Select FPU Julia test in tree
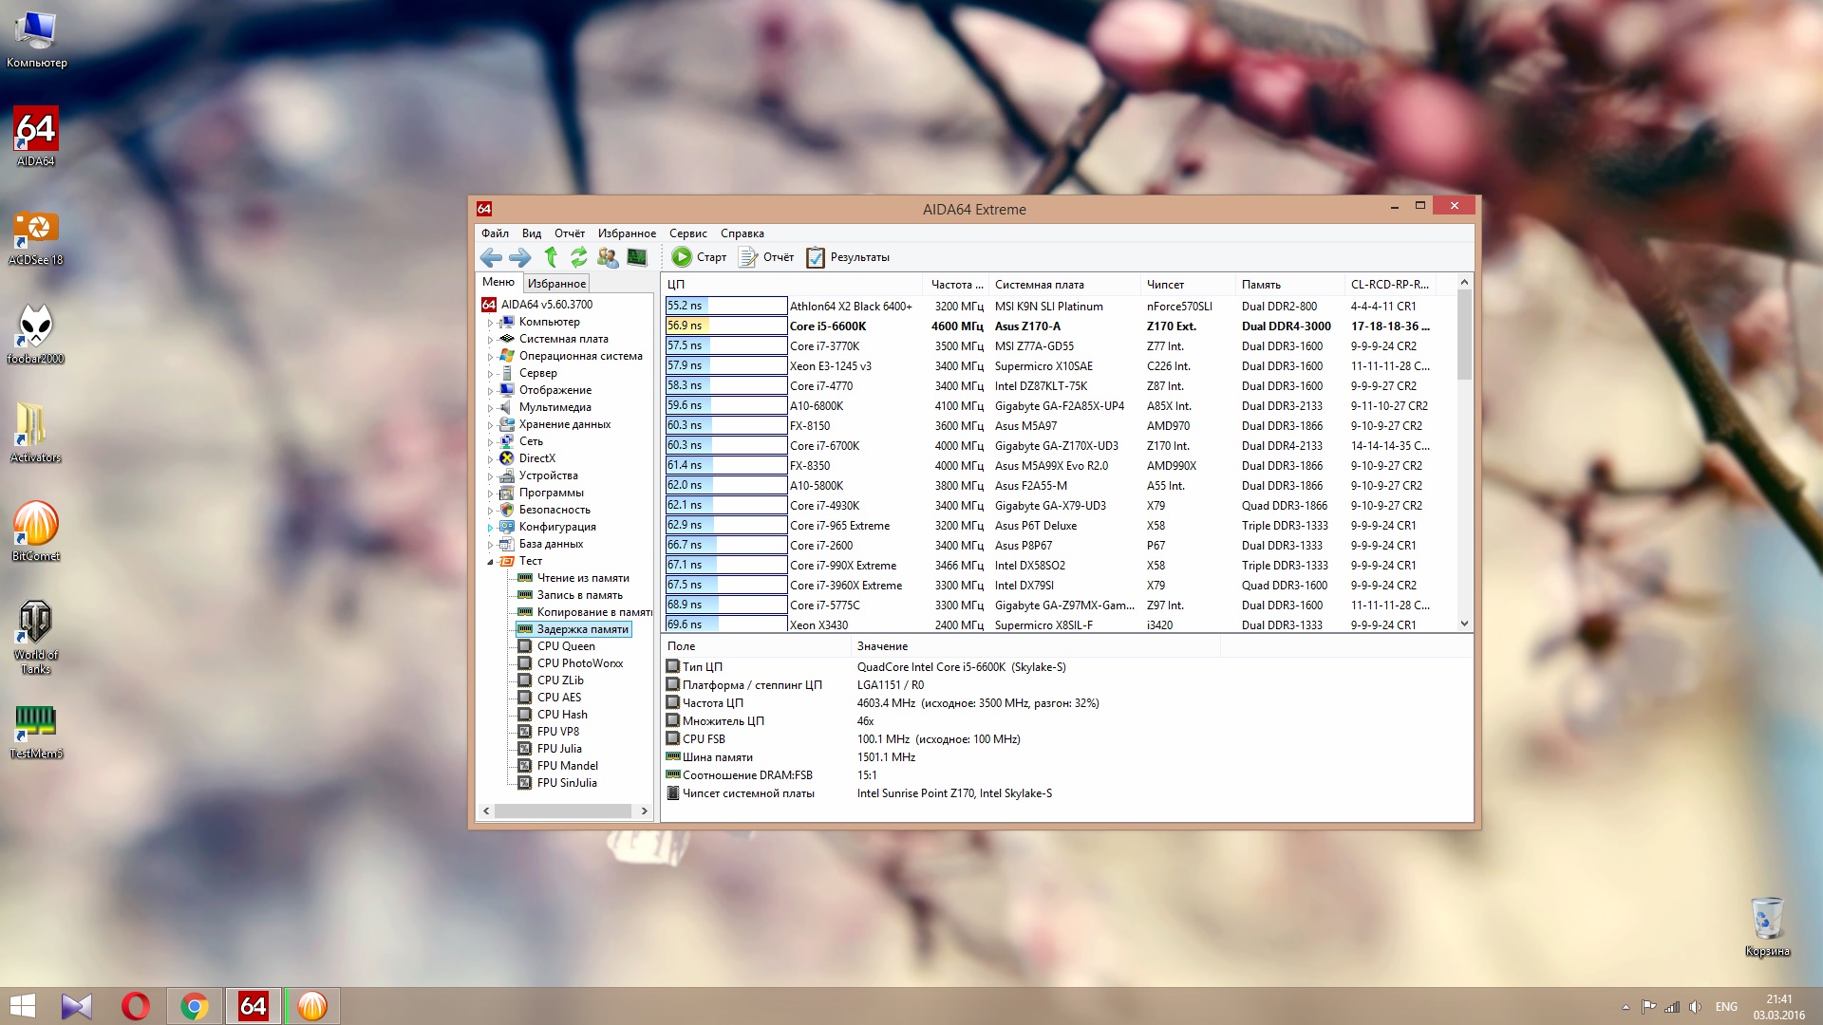Image resolution: width=1823 pixels, height=1025 pixels. coord(559,749)
